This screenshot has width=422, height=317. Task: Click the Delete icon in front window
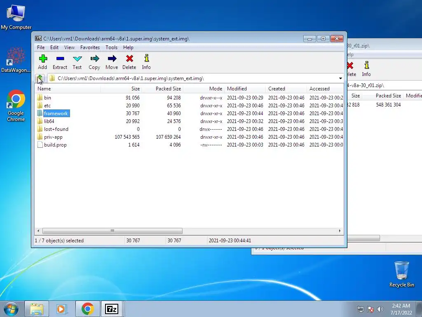129,62
